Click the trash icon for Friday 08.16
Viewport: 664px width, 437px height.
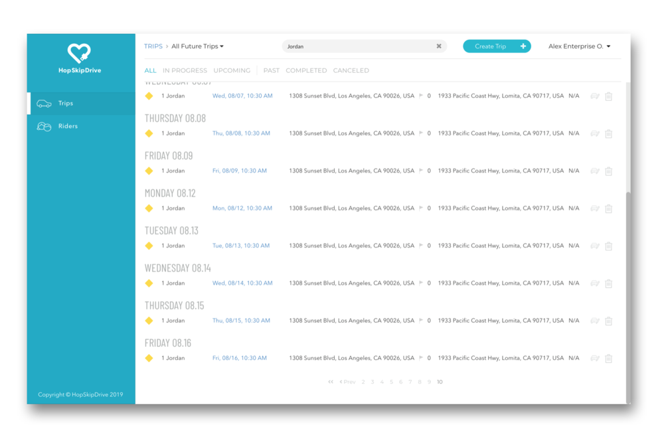(x=608, y=359)
